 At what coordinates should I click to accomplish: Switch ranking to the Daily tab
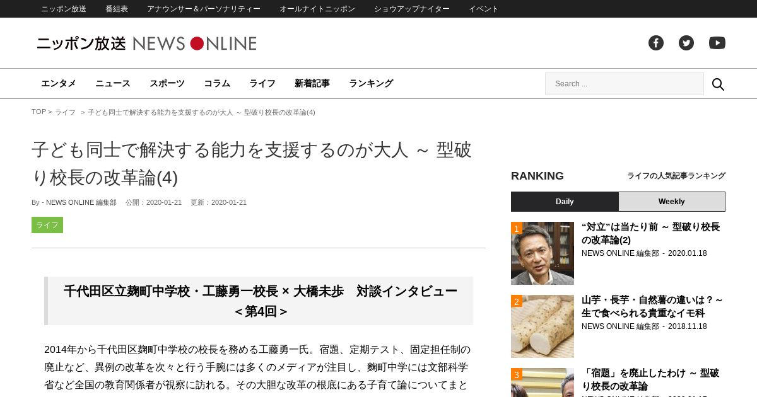click(565, 202)
